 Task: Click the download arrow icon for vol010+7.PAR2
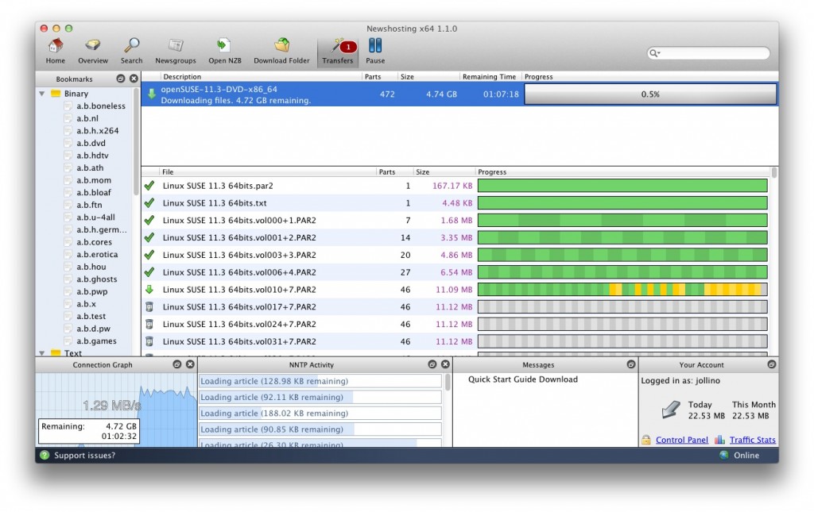pos(149,289)
